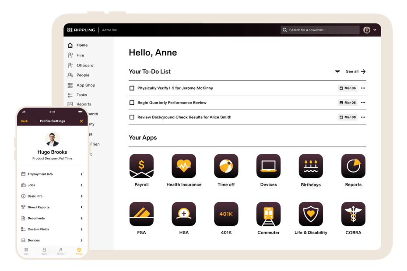Expand Direct Reports chevron
Viewport: 407px width, 271px height.
81,207
